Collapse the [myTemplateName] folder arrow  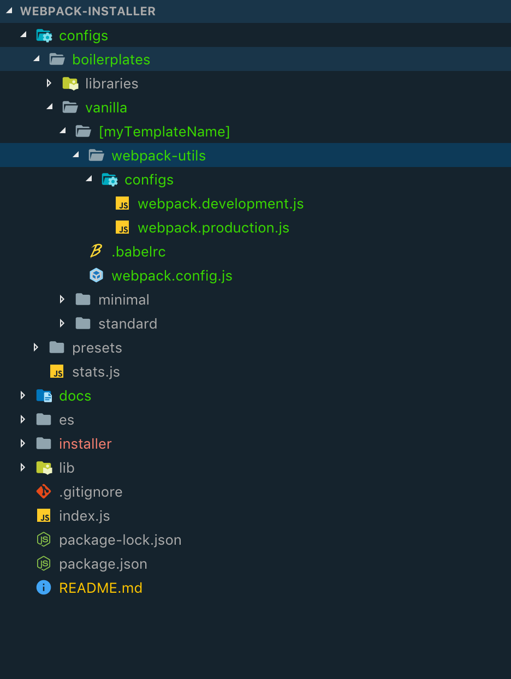[x=62, y=131]
